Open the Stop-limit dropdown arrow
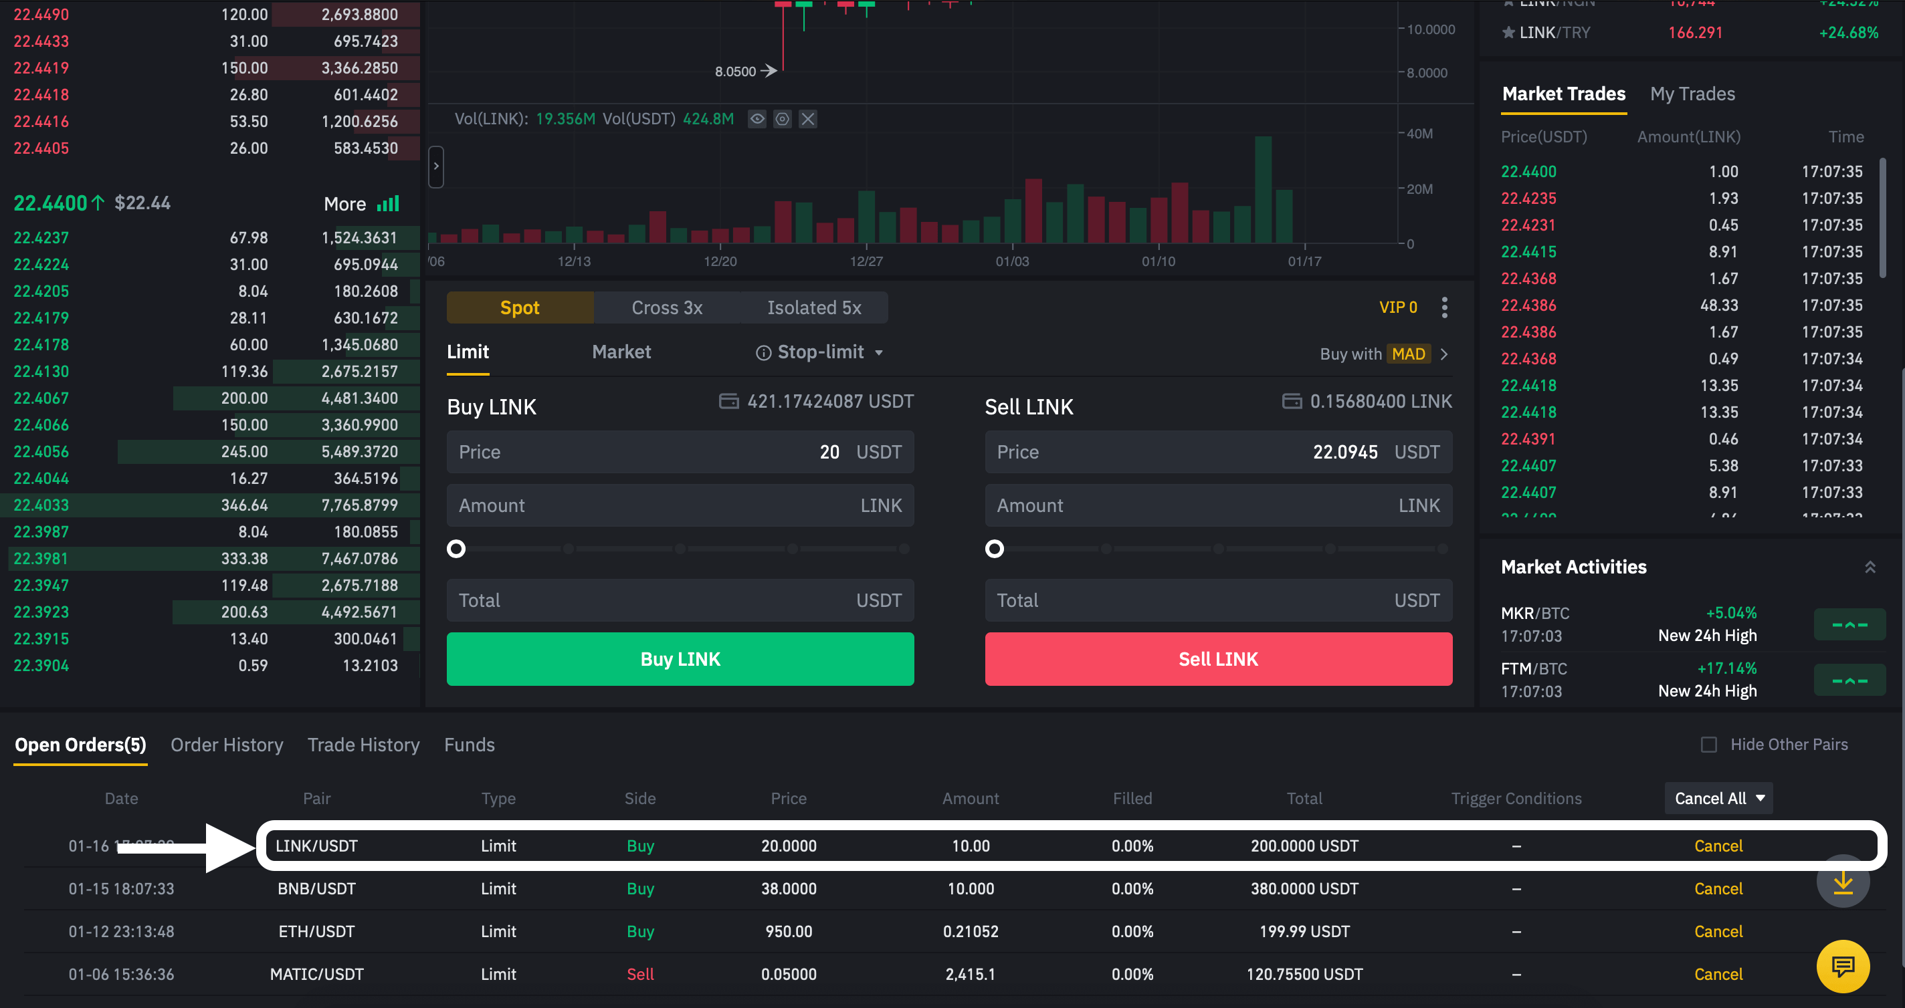 point(880,352)
